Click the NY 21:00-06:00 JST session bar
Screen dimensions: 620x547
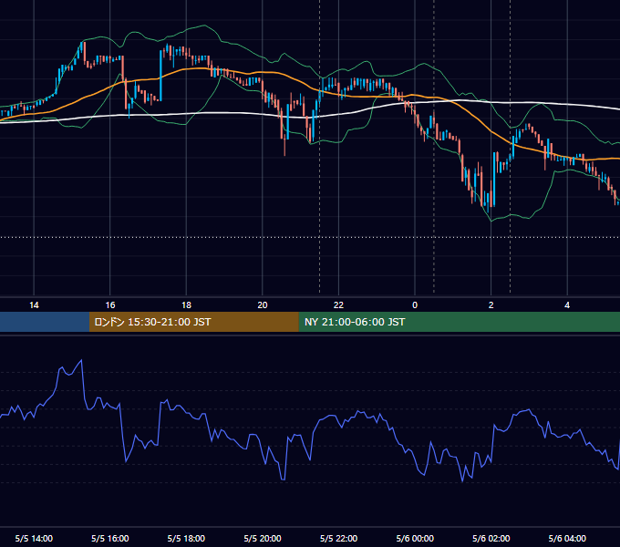(459, 322)
